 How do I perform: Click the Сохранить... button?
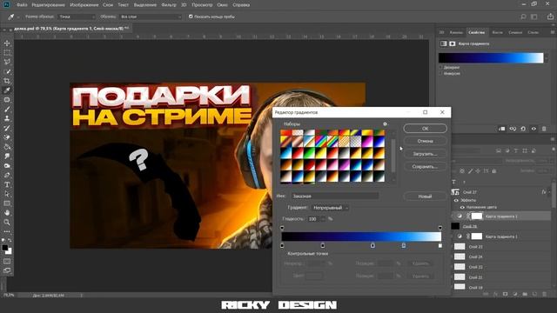click(x=426, y=166)
